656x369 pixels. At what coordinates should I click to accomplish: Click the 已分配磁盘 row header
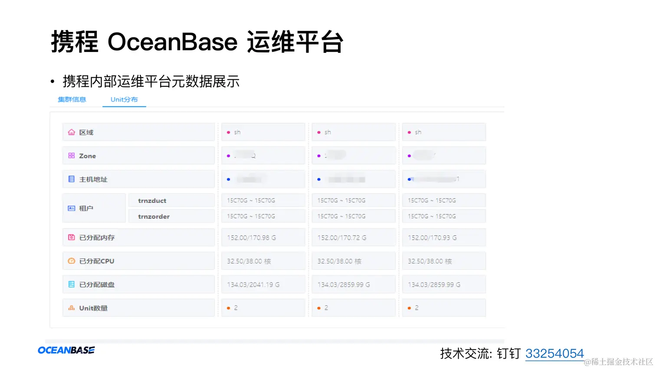139,284
